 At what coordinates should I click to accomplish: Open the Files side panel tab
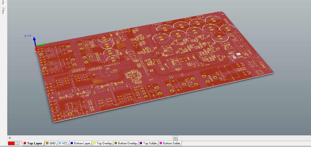click(3, 11)
